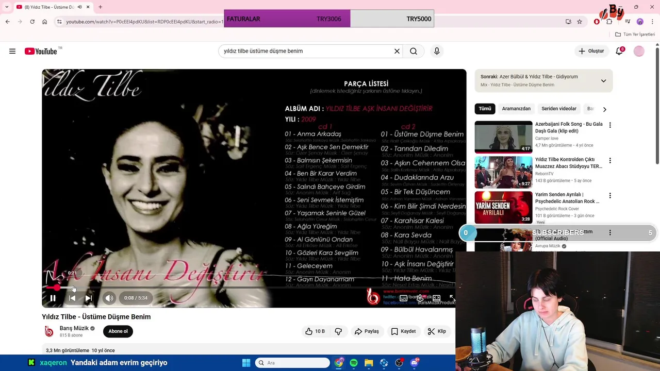Open the Yarim Senden Ayrılalı video title
The height and width of the screenshot is (371, 660).
(x=567, y=198)
